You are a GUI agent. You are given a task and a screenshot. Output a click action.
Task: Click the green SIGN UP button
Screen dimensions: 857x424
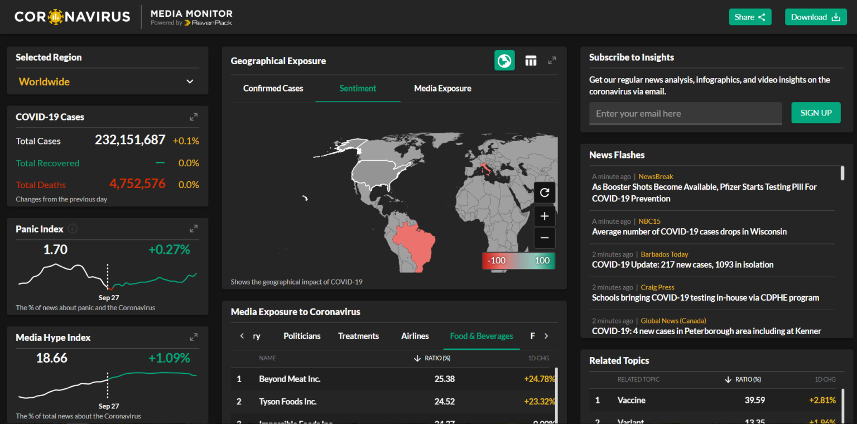(x=816, y=113)
